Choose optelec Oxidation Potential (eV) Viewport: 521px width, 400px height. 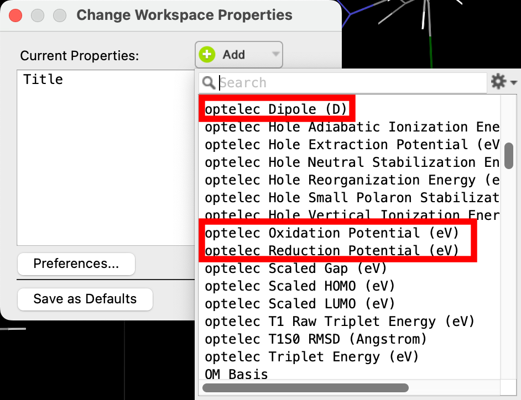point(332,233)
